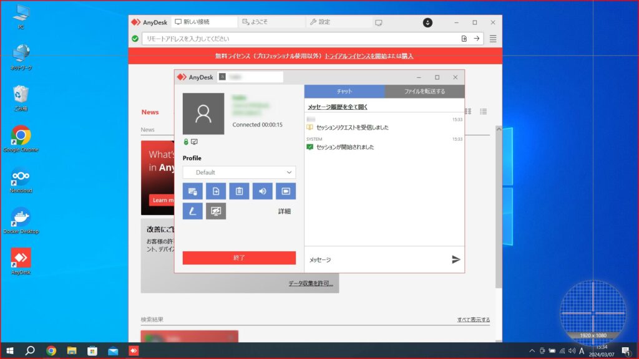Image resolution: width=639 pixels, height=359 pixels.
Task: Click the green connection status checkmark
Action: [135, 39]
